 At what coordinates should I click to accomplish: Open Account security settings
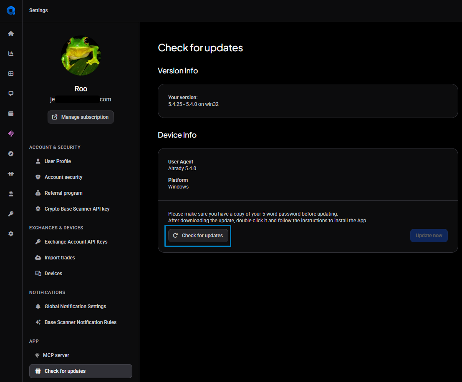click(81, 177)
